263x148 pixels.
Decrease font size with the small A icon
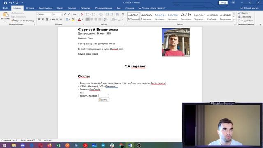tap(69, 14)
